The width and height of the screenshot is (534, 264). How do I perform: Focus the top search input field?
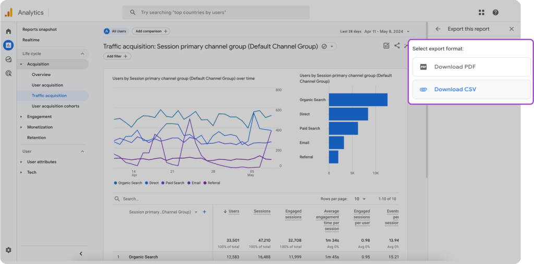click(x=216, y=12)
